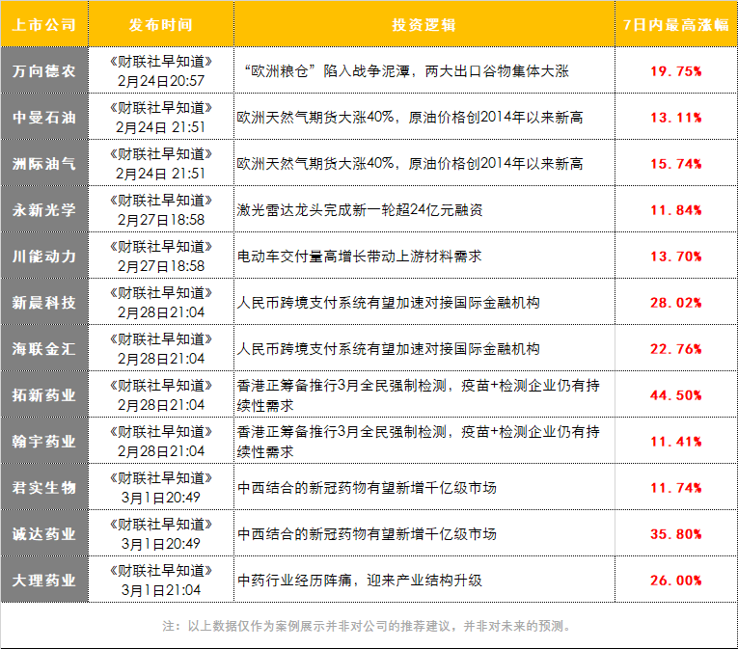This screenshot has height=649, width=738.
Task: Click the 11.41% gain value
Action: [676, 442]
